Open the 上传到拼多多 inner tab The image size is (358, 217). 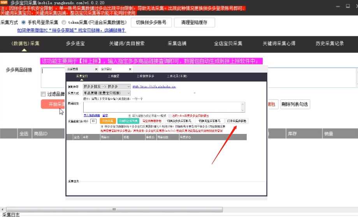pos(146,76)
